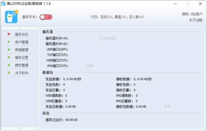This screenshot has width=207, height=131.
Task: Click the TCP端口(TCP) label
Action: point(58,55)
